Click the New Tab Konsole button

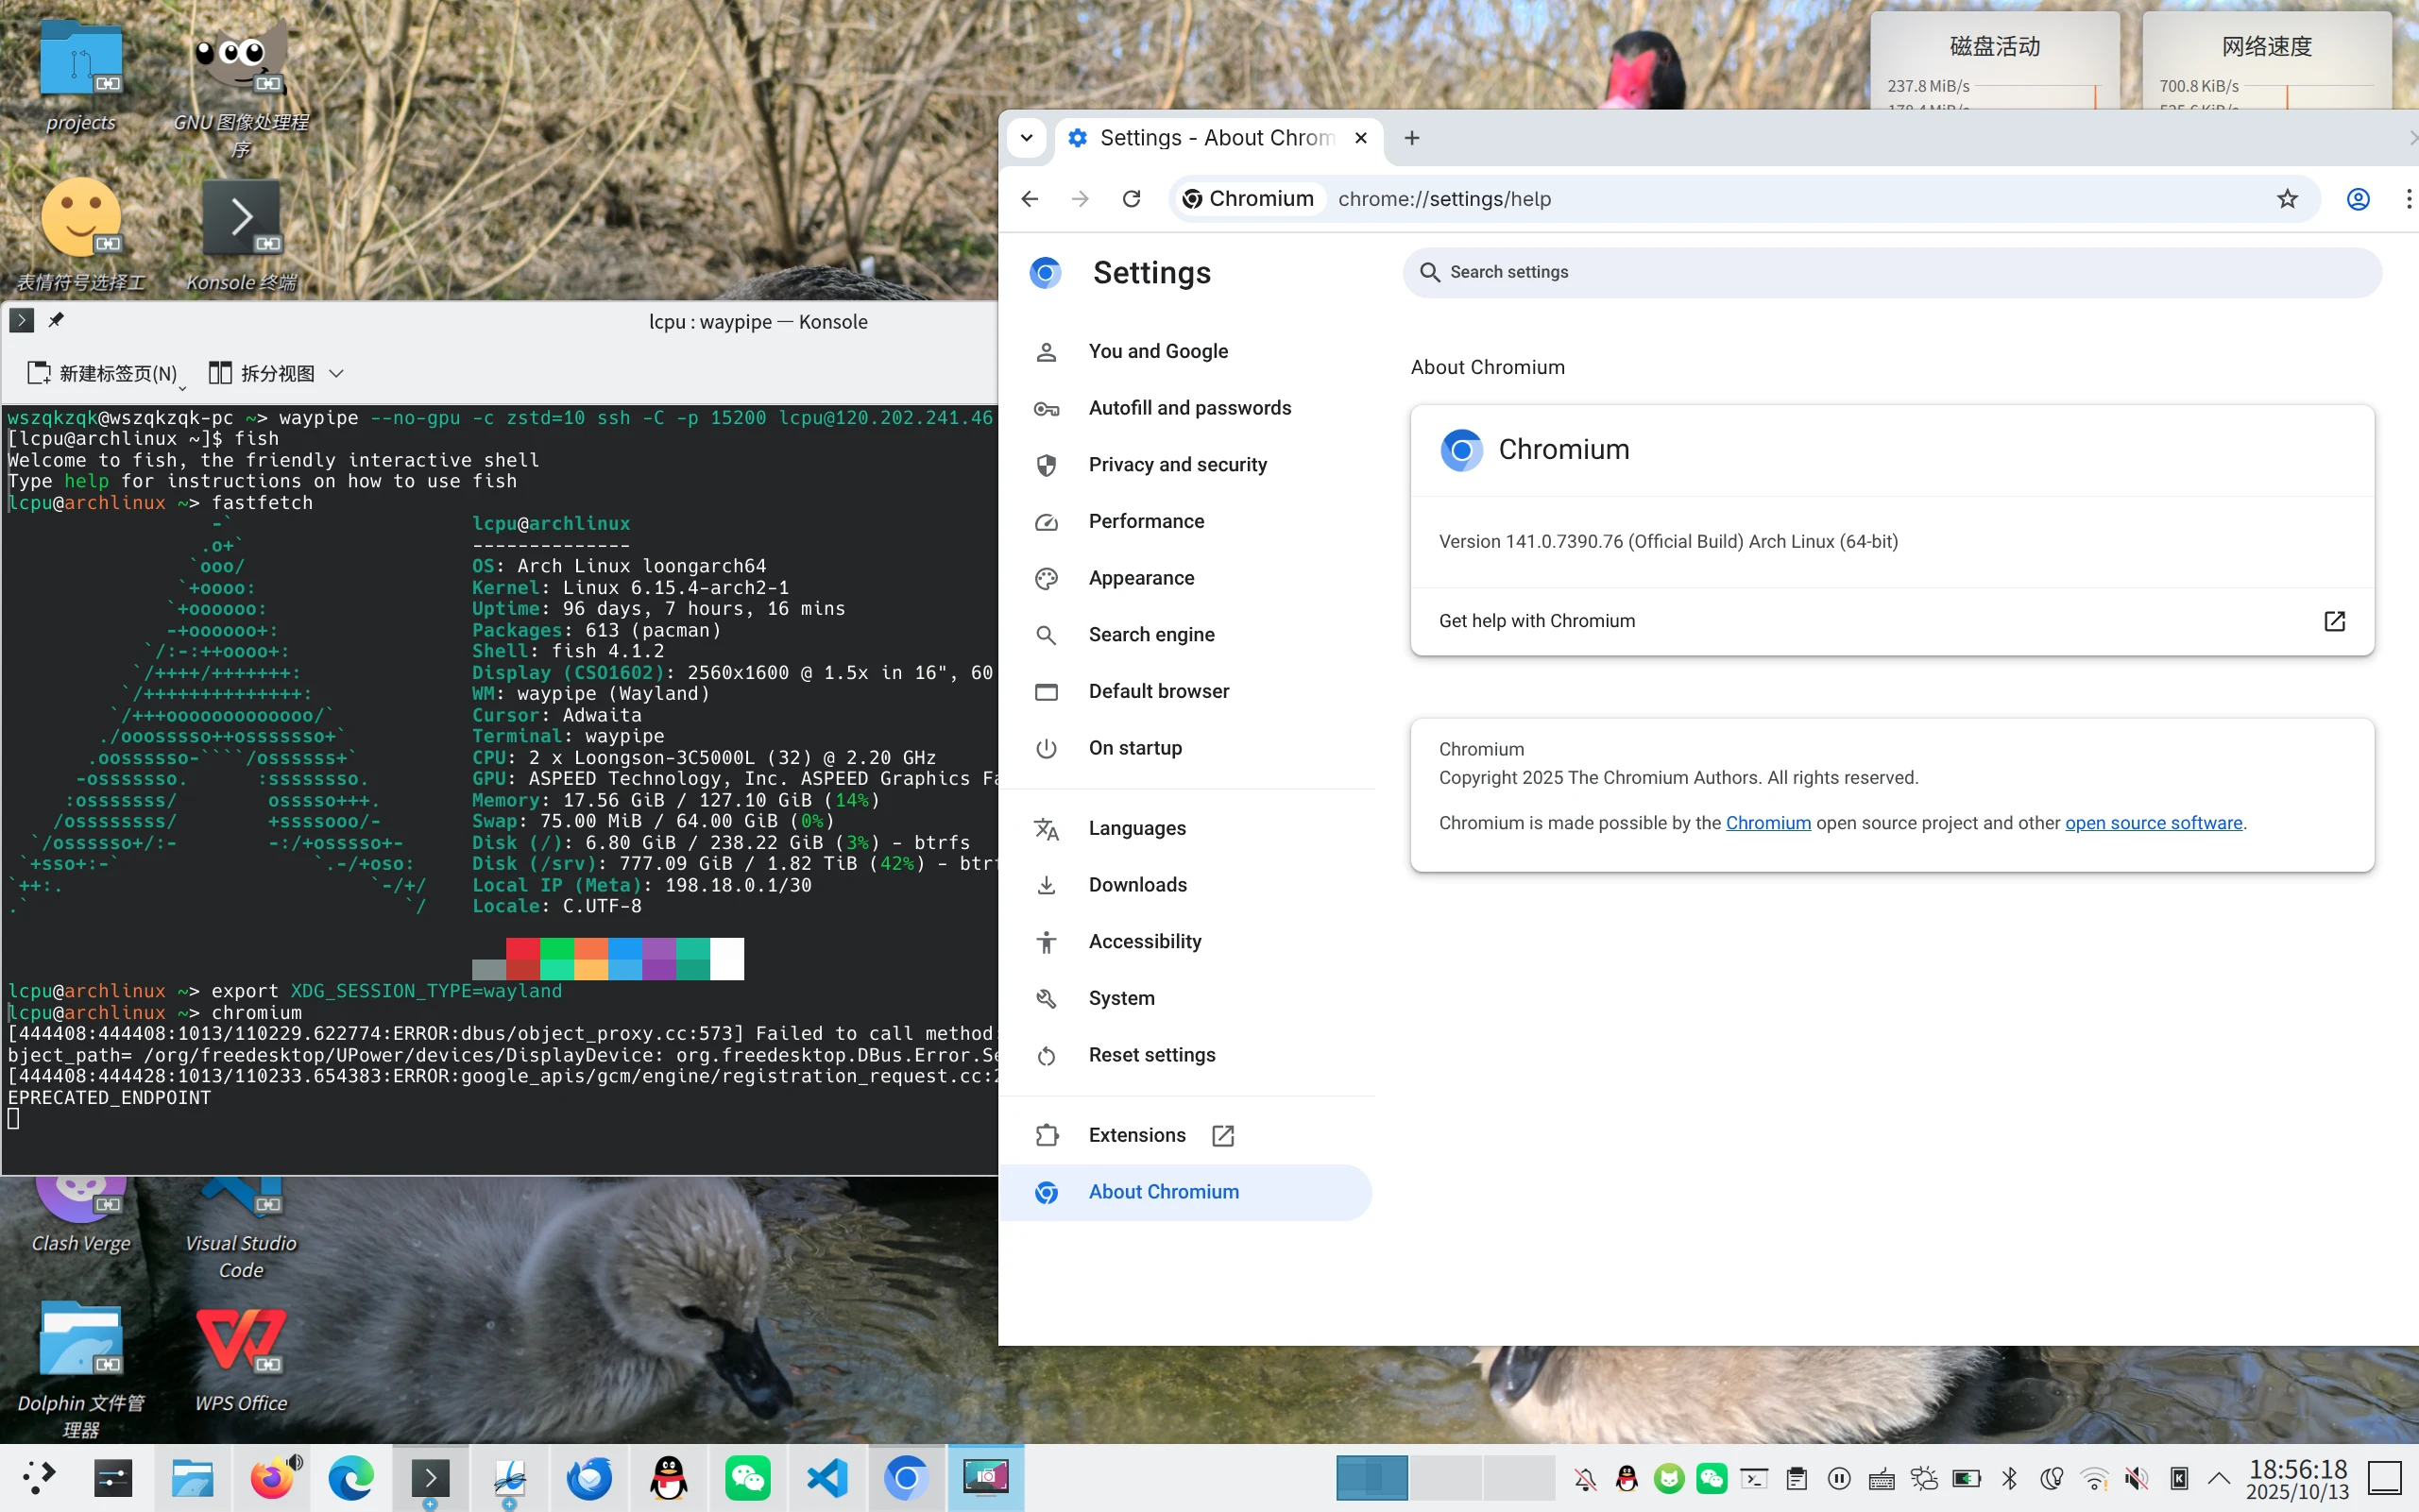point(103,373)
